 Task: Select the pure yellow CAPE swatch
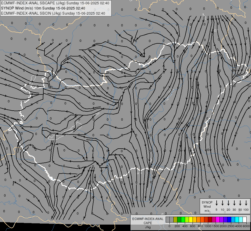191,219
